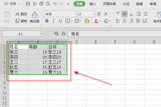Click the eraser clear-format icon
The height and width of the screenshot is (107, 161).
(106, 21)
